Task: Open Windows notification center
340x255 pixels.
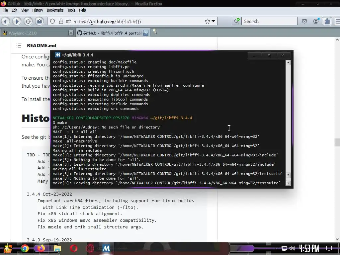Action: pyautogui.click(x=329, y=248)
